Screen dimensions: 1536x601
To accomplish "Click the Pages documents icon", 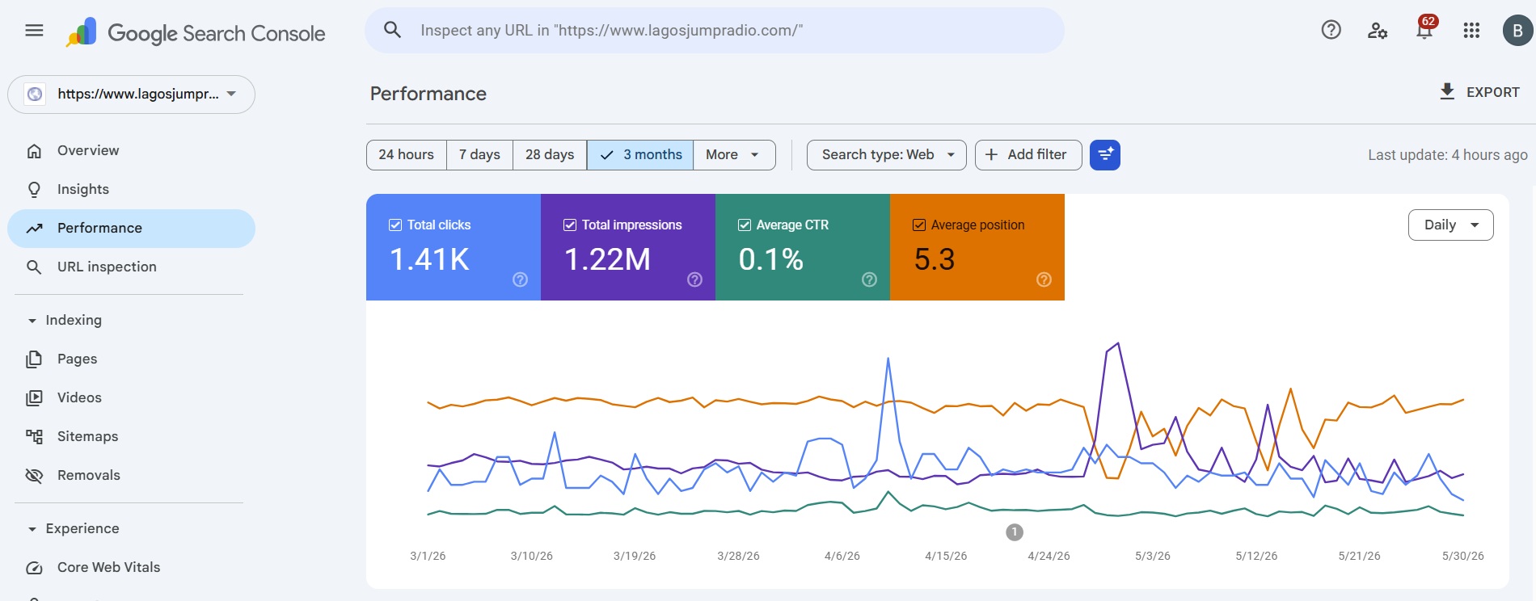I will [34, 359].
